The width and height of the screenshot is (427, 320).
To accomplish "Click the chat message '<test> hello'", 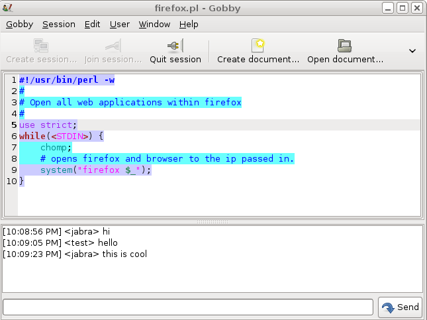I will pyautogui.click(x=91, y=242).
